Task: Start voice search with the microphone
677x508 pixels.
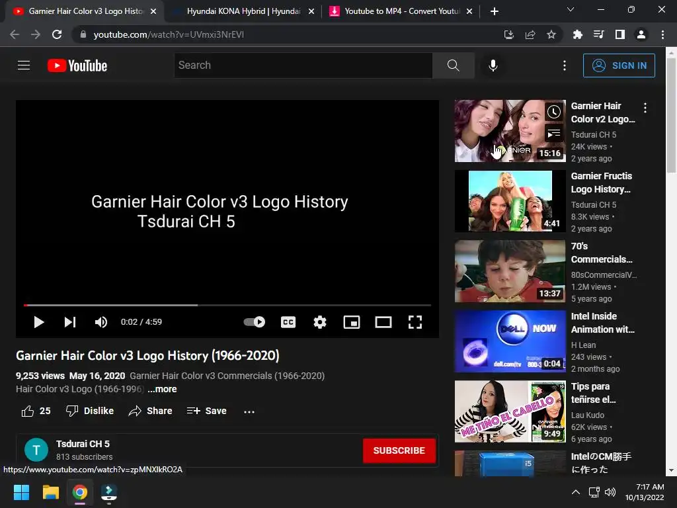Action: point(493,65)
